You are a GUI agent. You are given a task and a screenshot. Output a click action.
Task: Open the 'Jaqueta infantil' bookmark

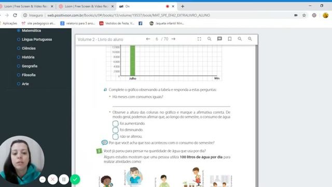pyautogui.click(x=167, y=23)
